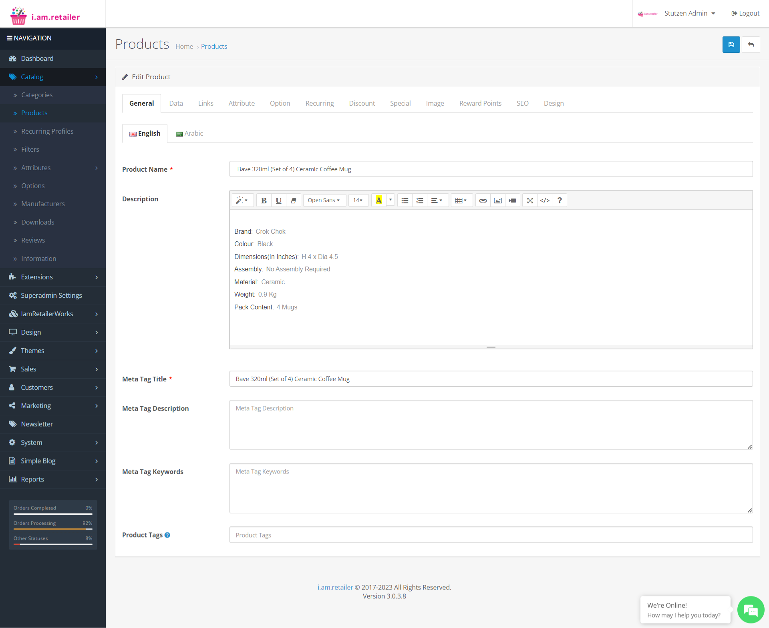This screenshot has height=628, width=769.
Task: Insert a link via chain icon
Action: [483, 201]
